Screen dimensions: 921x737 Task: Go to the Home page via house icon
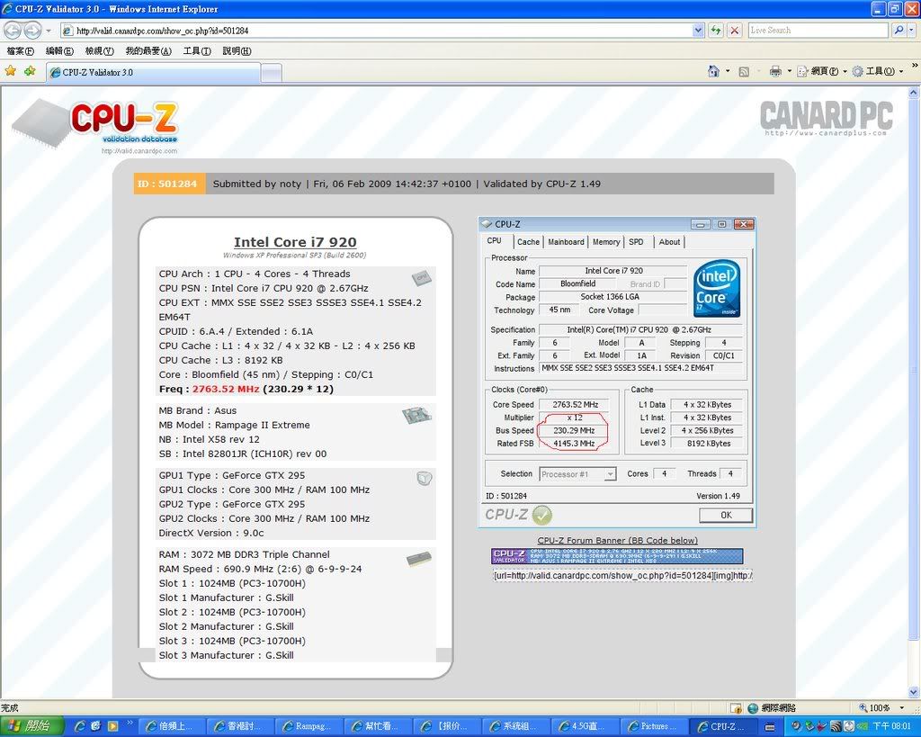[713, 71]
